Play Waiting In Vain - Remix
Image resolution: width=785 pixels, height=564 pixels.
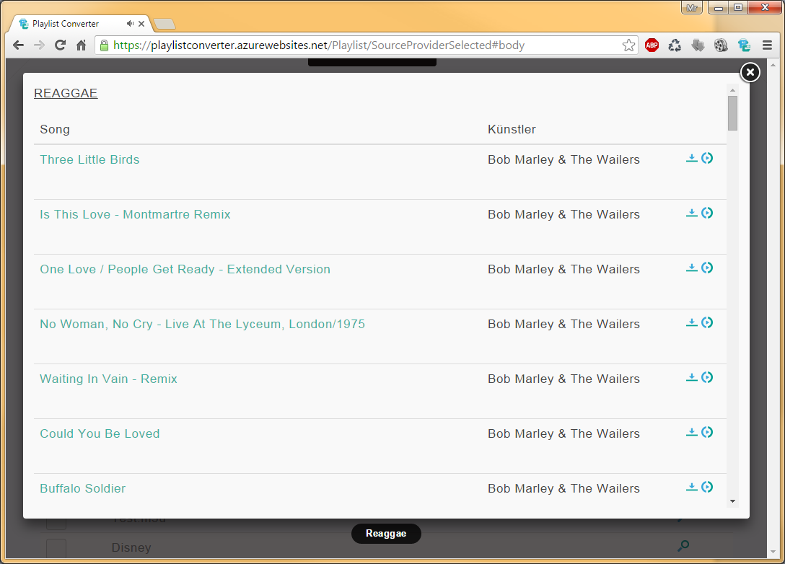click(707, 377)
